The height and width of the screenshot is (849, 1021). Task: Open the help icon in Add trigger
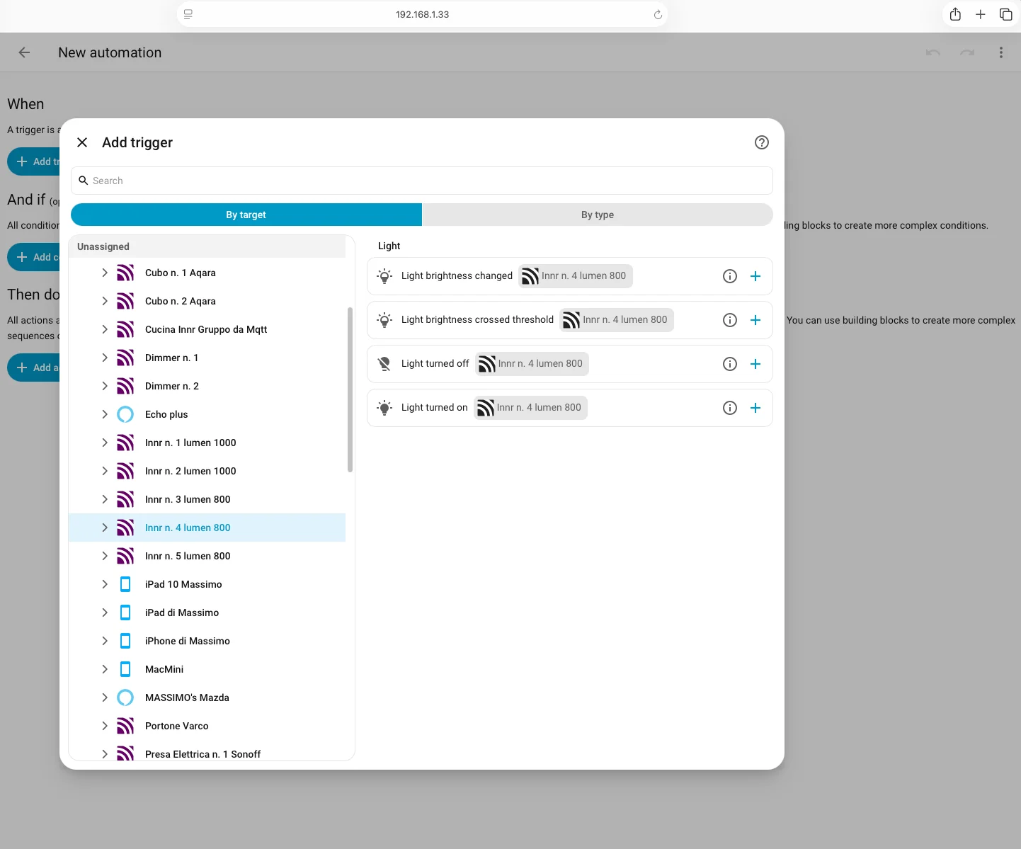762,142
